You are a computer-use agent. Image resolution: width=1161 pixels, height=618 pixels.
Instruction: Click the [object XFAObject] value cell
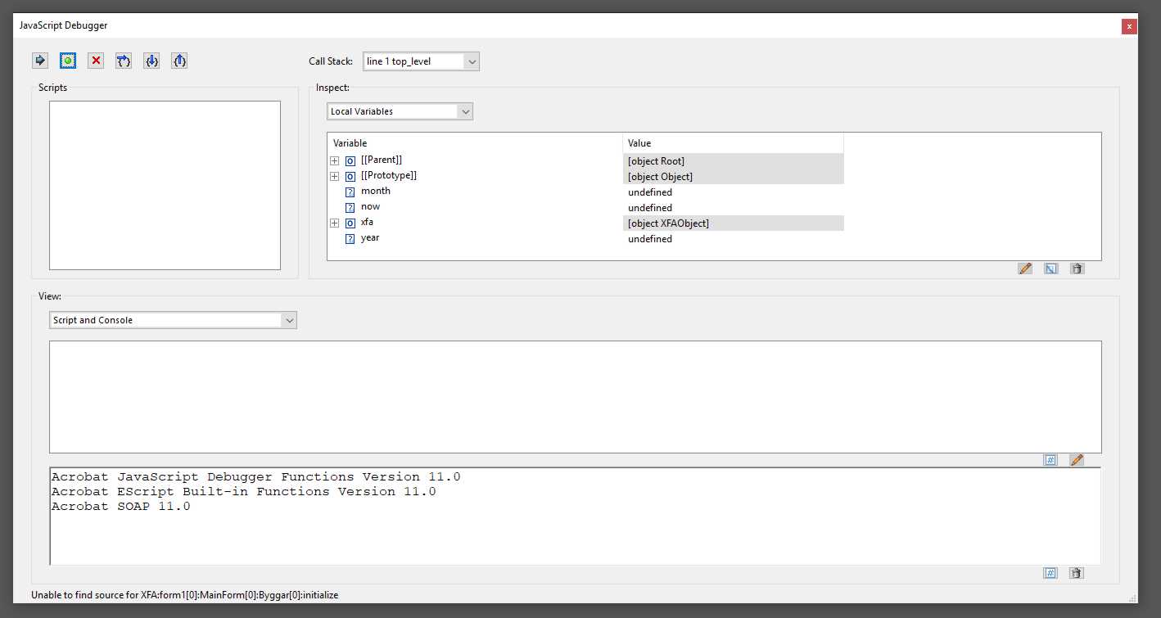coord(733,223)
